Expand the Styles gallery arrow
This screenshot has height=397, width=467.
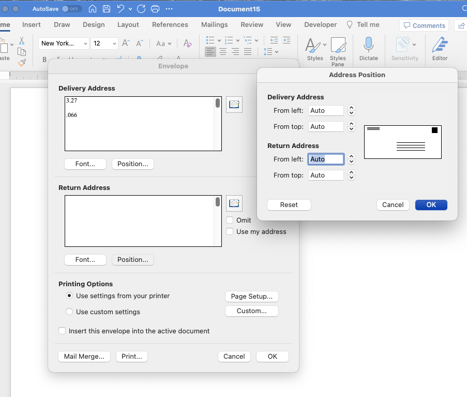325,45
